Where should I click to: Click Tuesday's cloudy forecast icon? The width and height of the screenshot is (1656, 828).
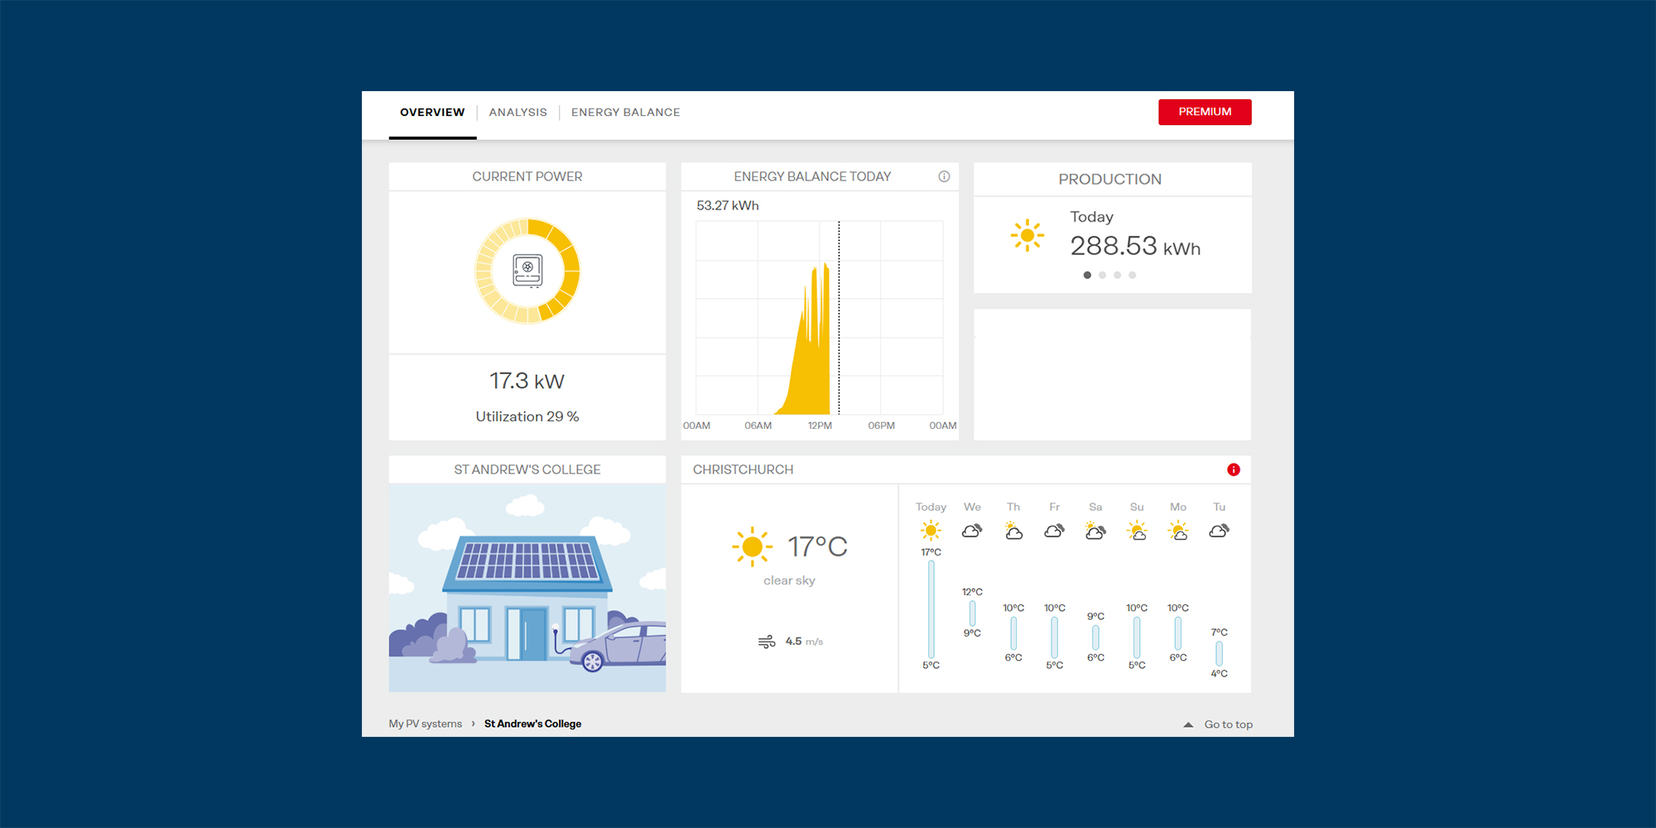pos(1219,531)
